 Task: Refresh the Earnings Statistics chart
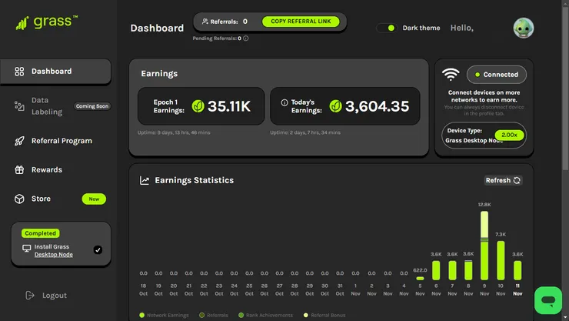tap(503, 180)
